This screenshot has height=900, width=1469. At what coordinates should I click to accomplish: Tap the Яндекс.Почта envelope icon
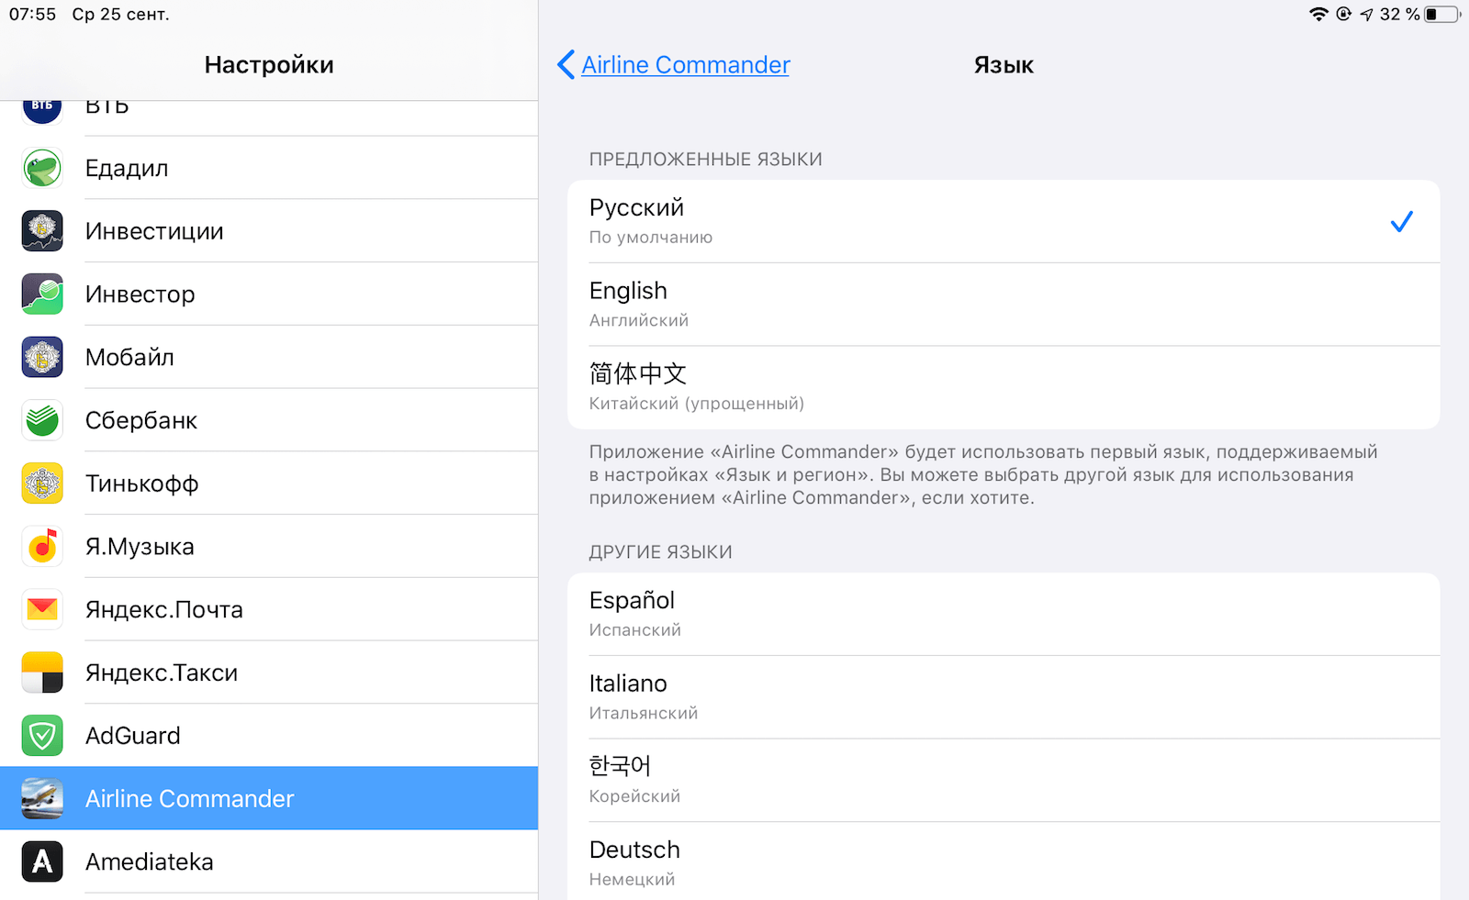point(42,609)
